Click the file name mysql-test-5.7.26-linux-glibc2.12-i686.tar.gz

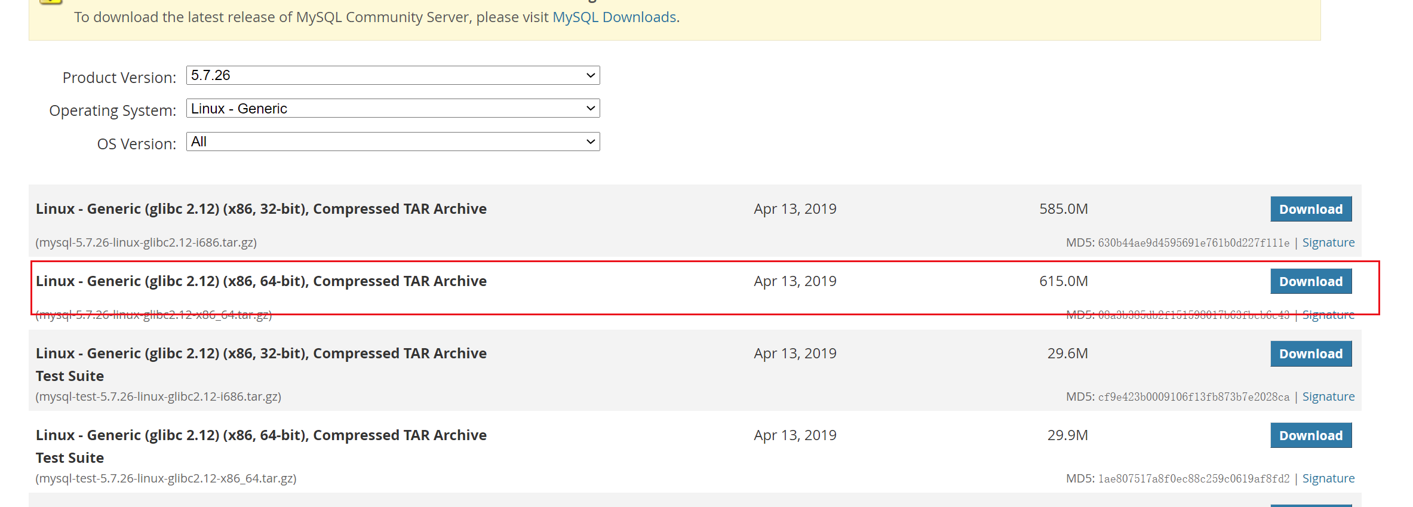pos(158,397)
